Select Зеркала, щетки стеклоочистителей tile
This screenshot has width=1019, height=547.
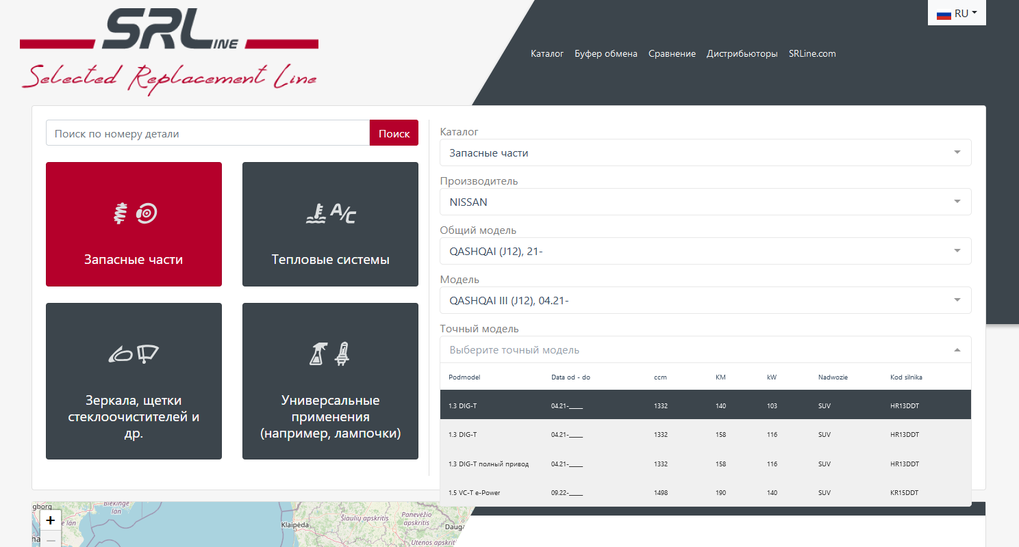tap(134, 381)
